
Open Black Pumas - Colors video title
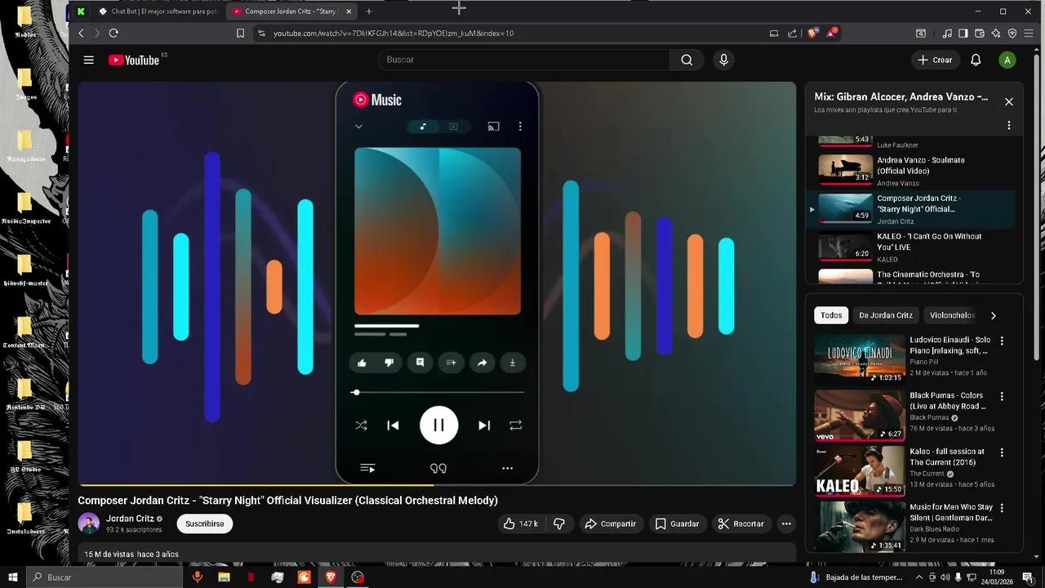948,400
